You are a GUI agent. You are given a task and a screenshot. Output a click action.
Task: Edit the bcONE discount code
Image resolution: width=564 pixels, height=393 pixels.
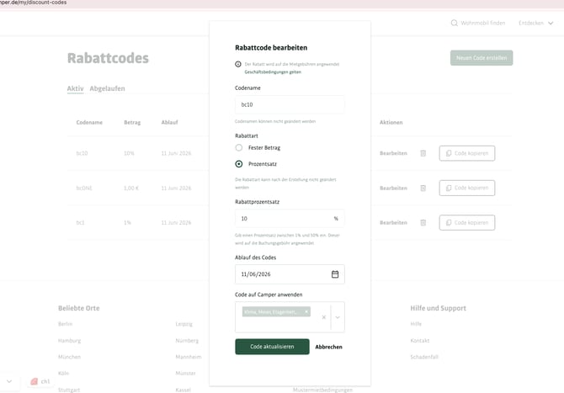pyautogui.click(x=393, y=188)
